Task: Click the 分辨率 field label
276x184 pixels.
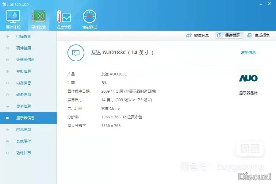Action: tap(73, 117)
